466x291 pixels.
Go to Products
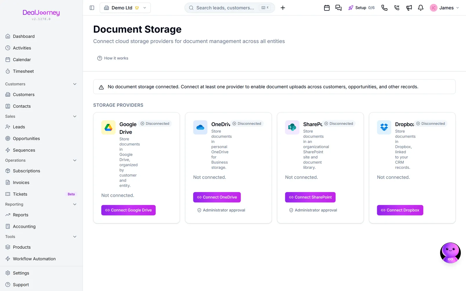tap(41, 247)
